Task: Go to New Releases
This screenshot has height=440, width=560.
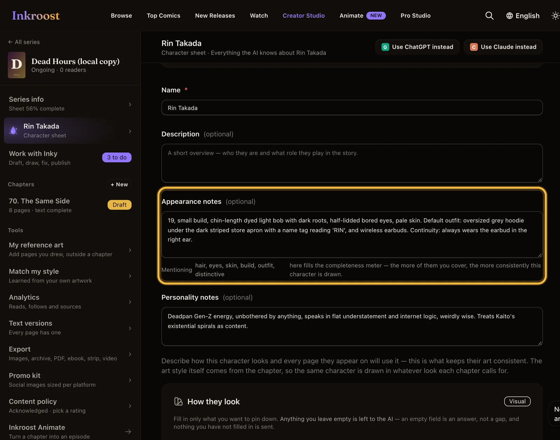Action: pos(215,16)
